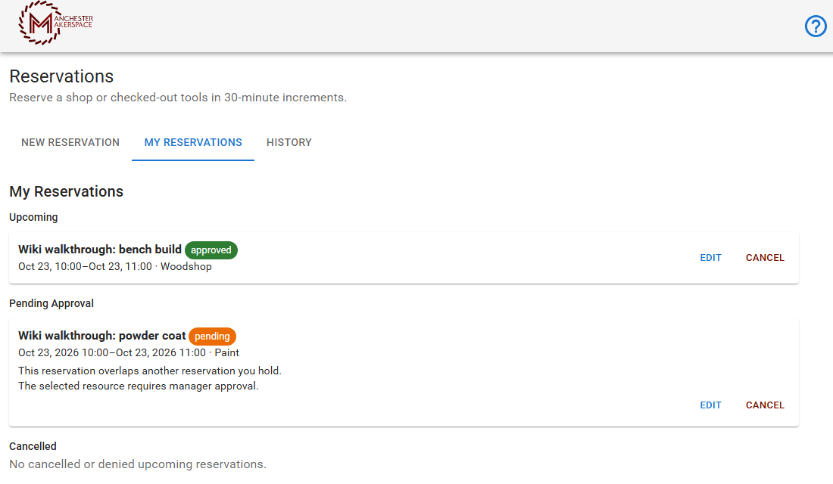Click the Cancelled section heading

pos(33,446)
